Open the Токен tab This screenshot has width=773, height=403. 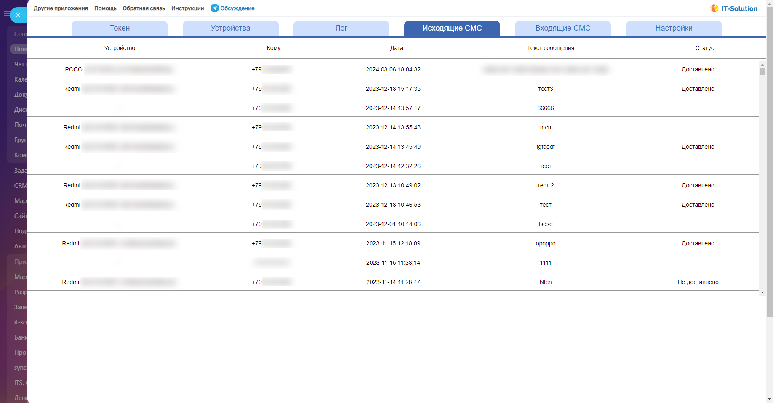coord(120,28)
